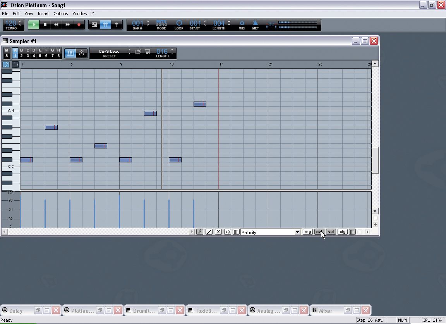Select pattern number 2
Screen dimensions: 446x324
21,56
